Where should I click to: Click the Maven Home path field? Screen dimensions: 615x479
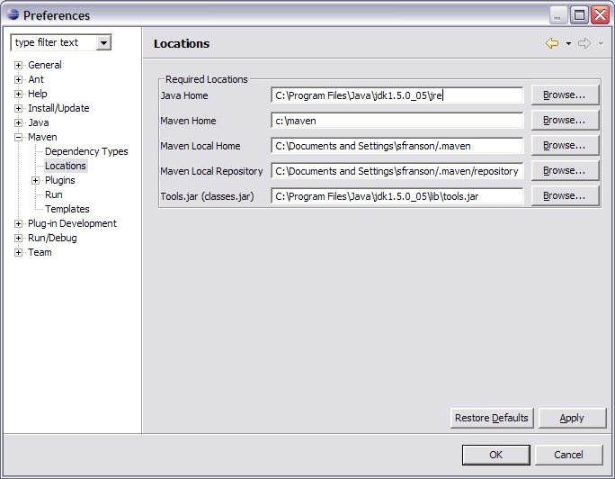[x=397, y=121]
